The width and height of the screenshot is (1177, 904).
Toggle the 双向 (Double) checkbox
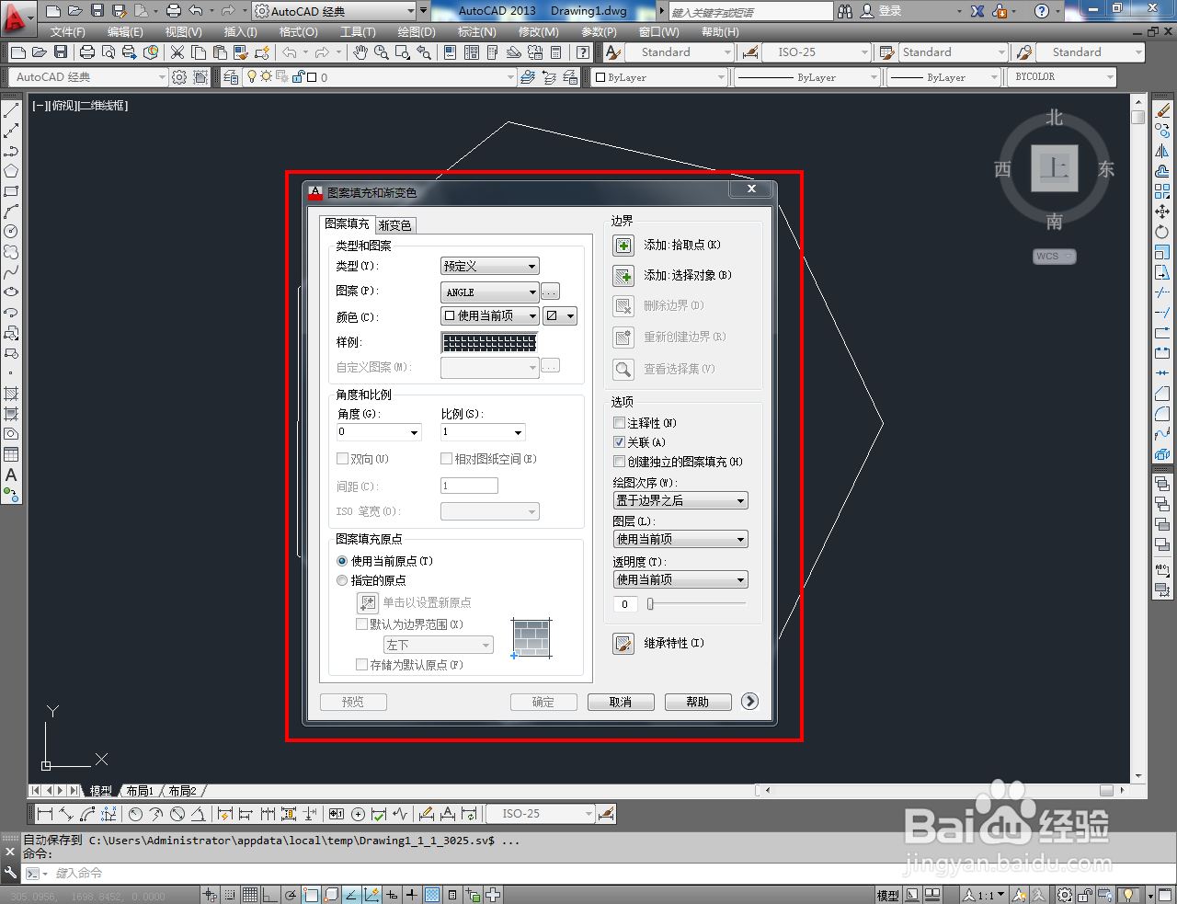click(x=342, y=459)
